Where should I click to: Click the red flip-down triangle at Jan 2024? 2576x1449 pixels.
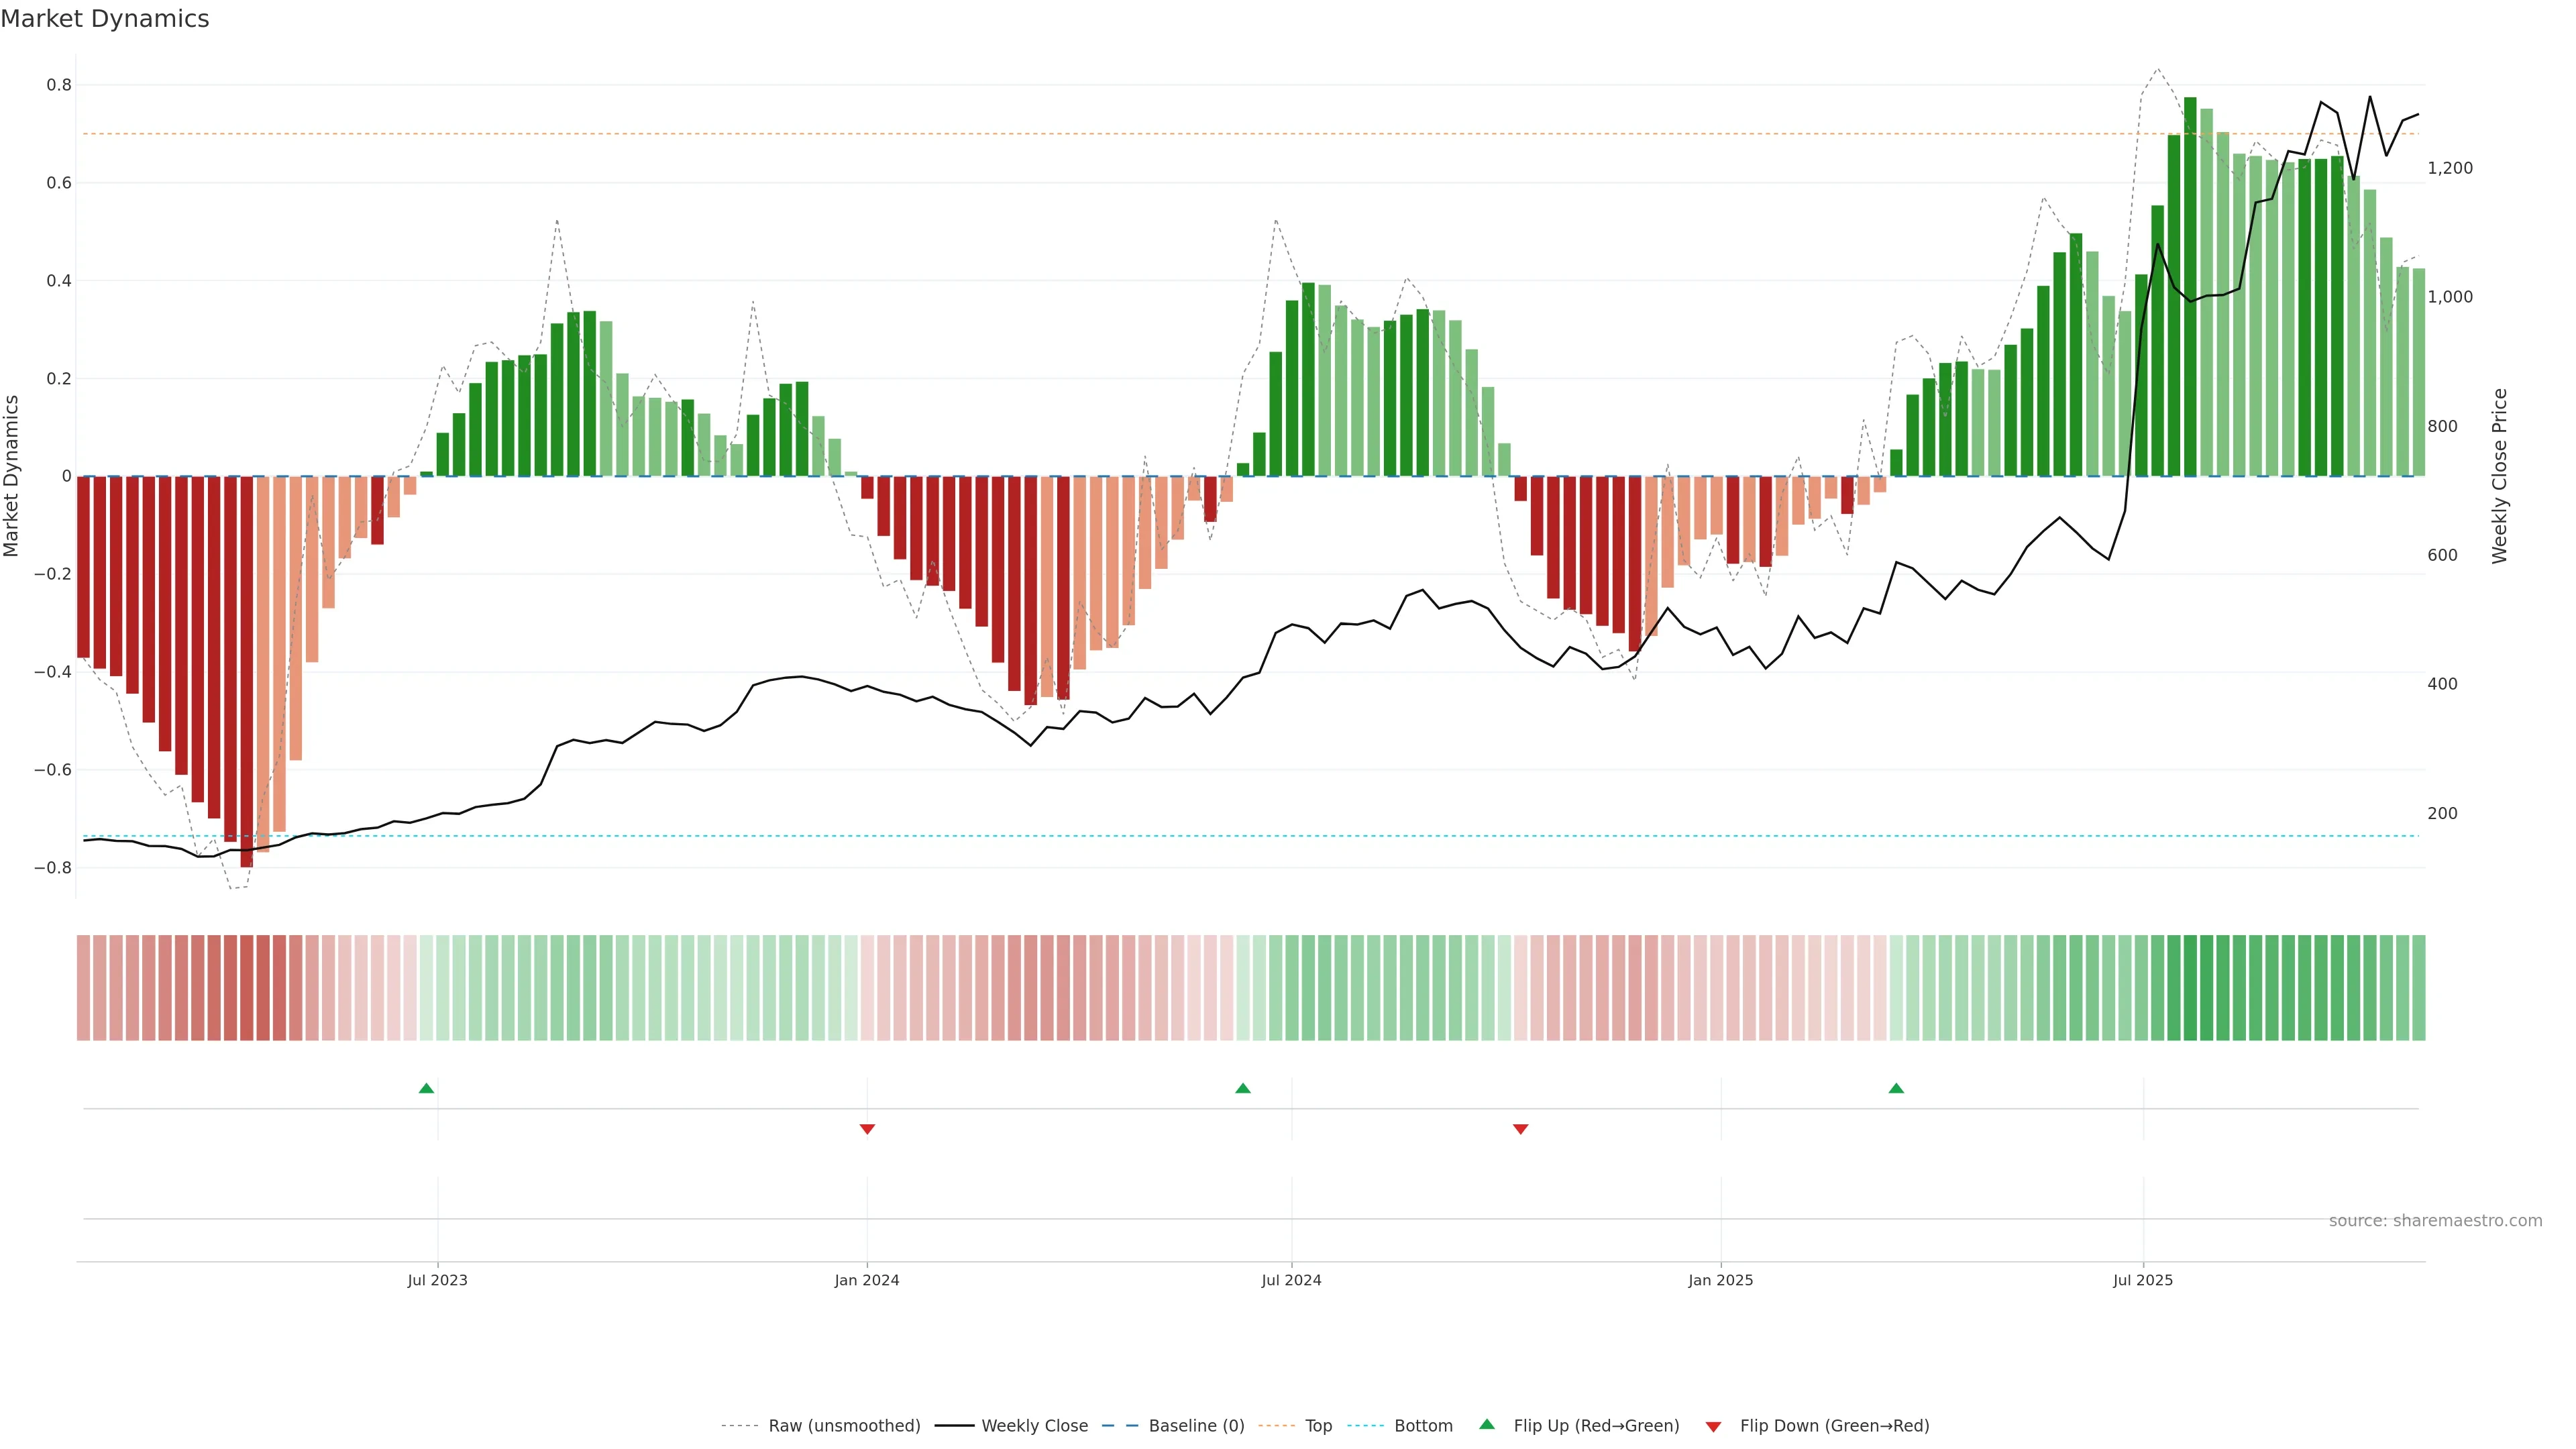[867, 1129]
